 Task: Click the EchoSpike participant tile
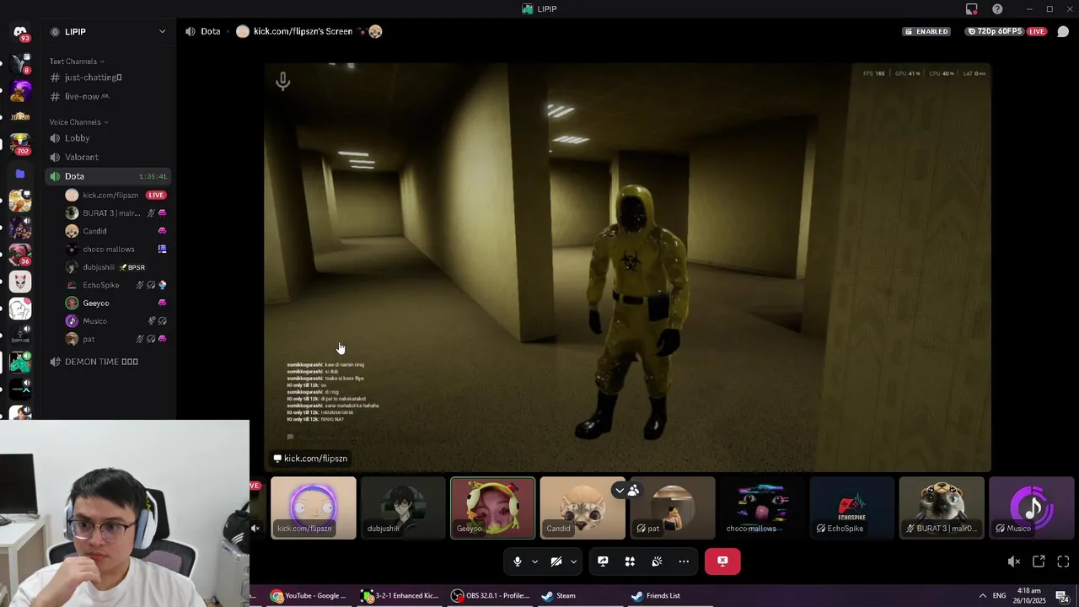pos(852,508)
